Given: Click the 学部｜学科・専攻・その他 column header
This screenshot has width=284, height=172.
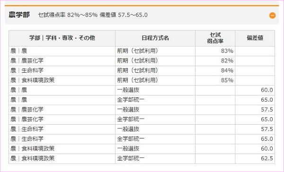Looking at the screenshot, I should [x=62, y=38].
